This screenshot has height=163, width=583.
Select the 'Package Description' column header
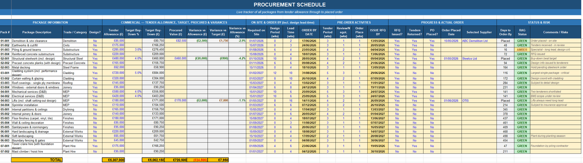click(36, 32)
